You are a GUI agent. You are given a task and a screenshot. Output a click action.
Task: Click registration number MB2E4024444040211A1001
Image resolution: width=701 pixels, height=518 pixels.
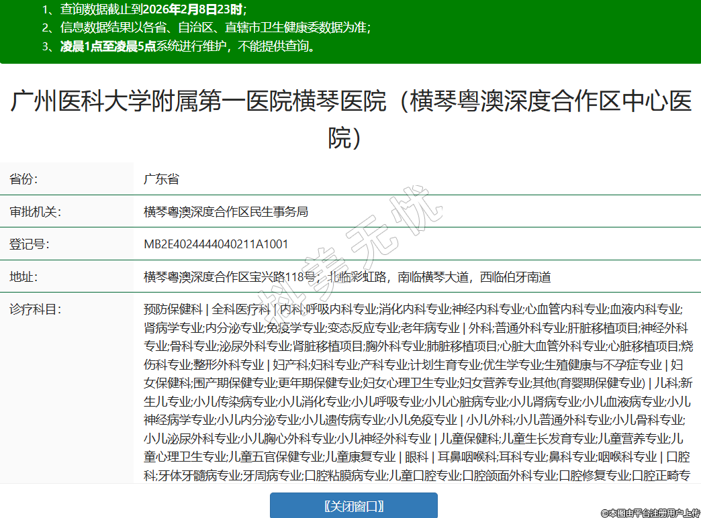216,244
